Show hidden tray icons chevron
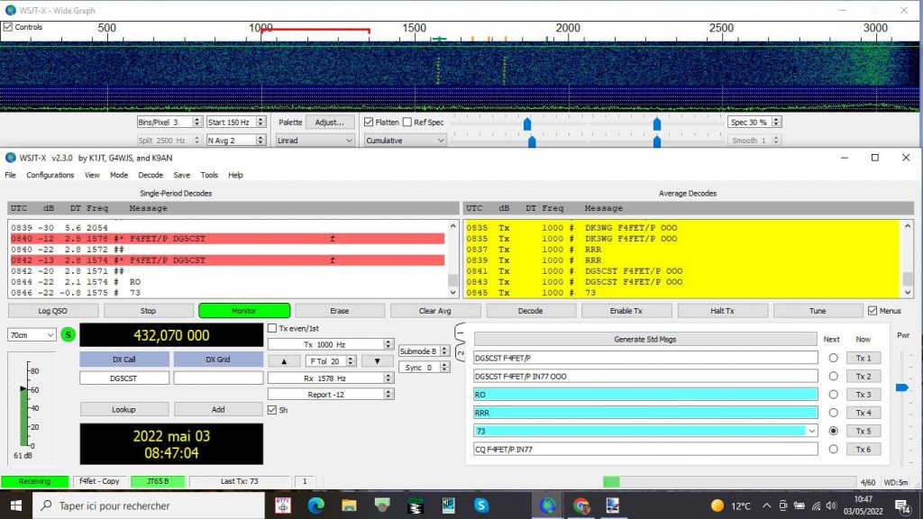The width and height of the screenshot is (923, 519). [766, 505]
